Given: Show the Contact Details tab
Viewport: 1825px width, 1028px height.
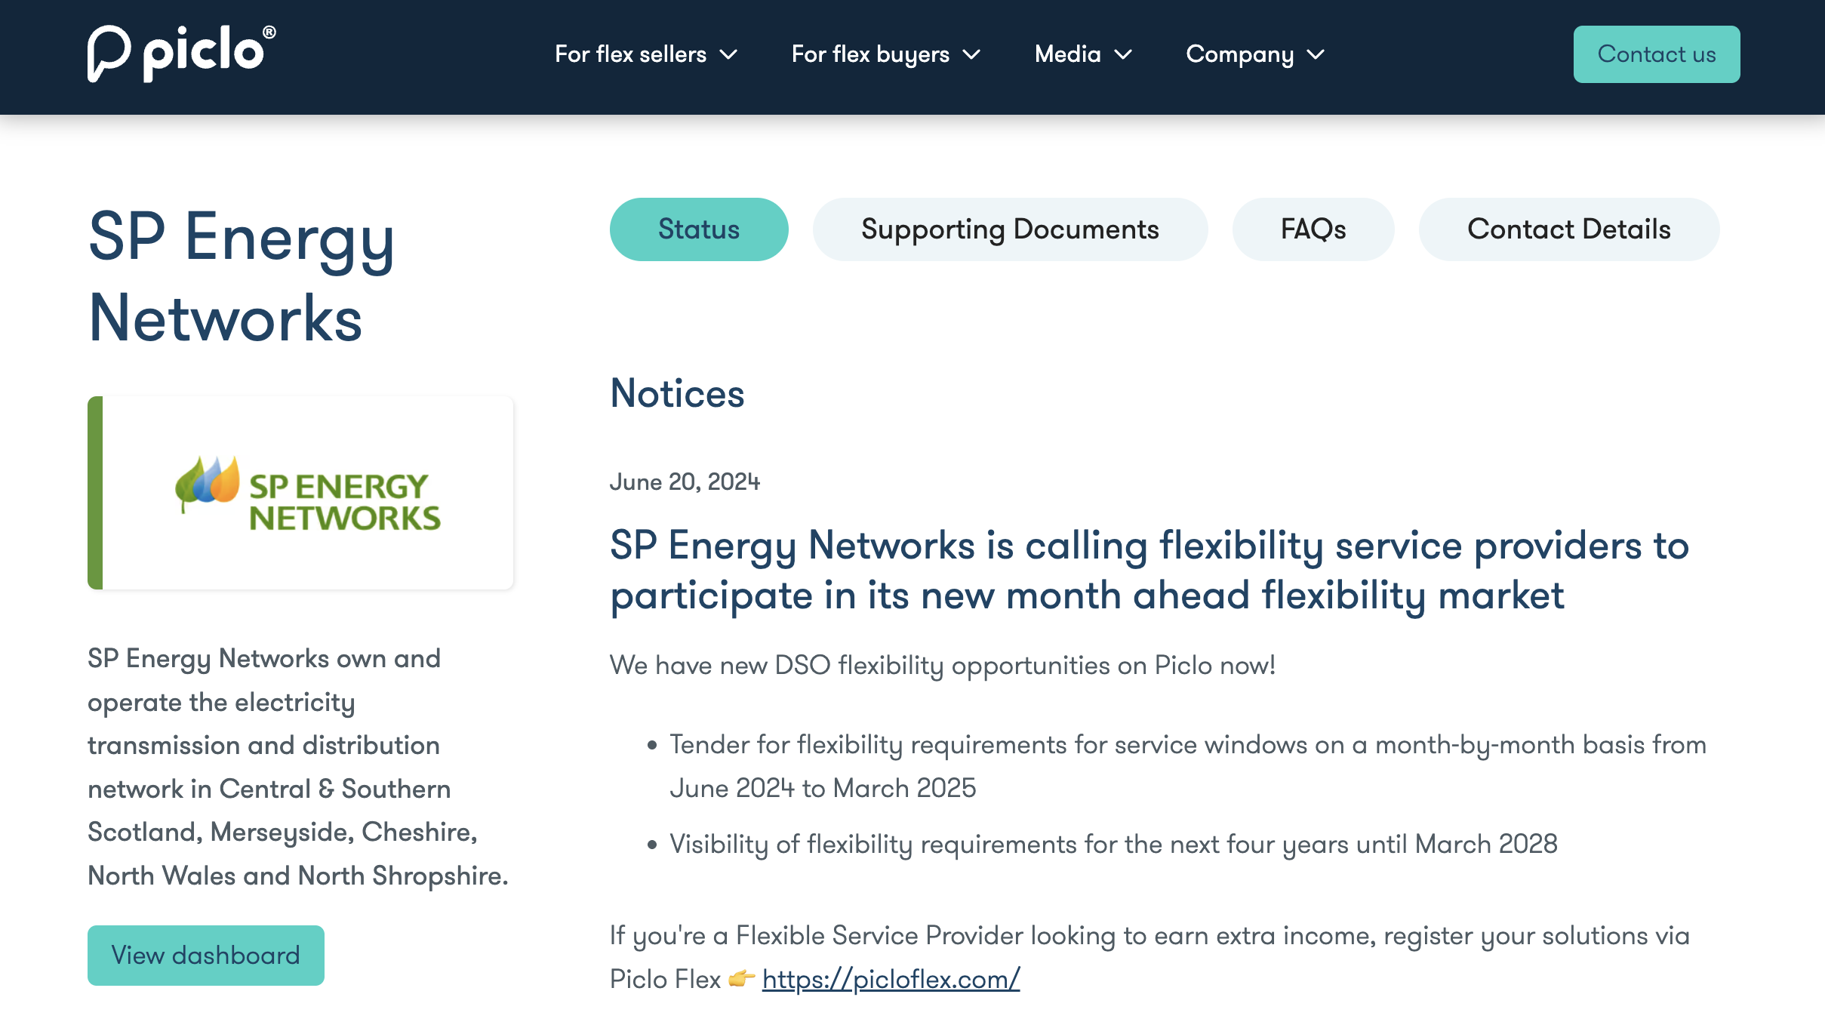Looking at the screenshot, I should (1569, 229).
